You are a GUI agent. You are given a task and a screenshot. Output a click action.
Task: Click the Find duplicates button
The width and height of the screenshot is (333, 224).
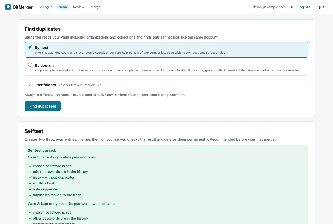(x=43, y=106)
